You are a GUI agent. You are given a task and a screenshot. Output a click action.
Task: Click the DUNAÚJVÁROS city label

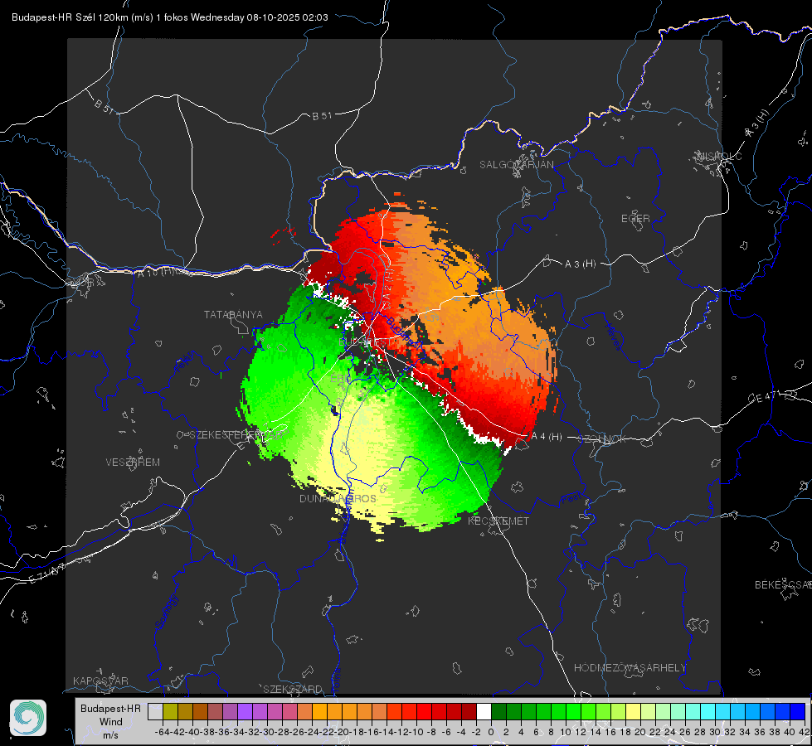(338, 498)
